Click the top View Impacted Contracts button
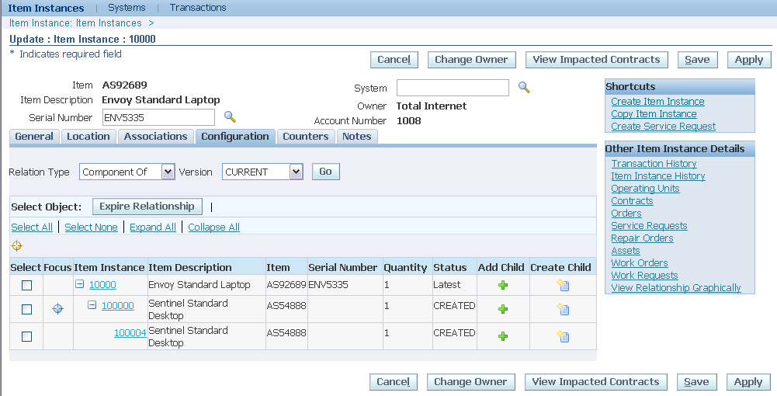 pyautogui.click(x=597, y=60)
